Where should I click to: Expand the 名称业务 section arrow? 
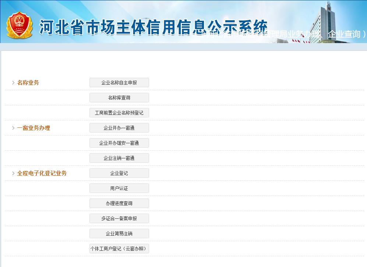coord(13,82)
